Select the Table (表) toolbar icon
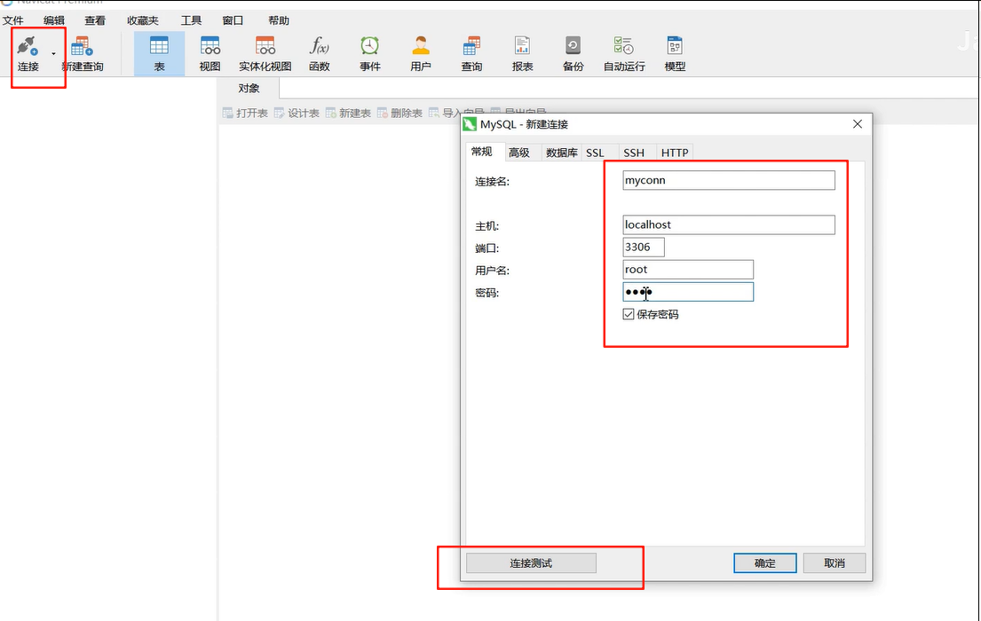 [159, 54]
